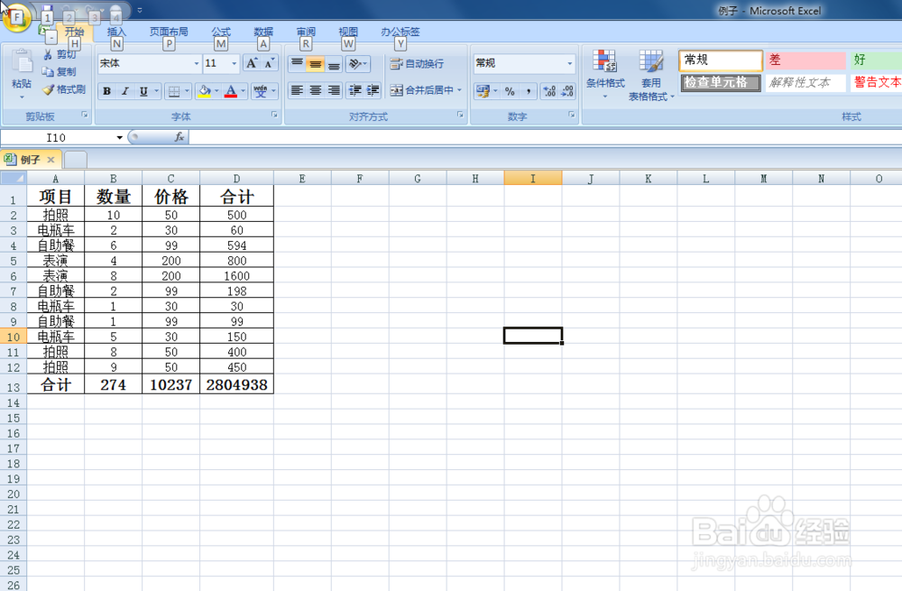
Task: Open the Alignment (对齐方式) dialog launcher
Action: coord(460,115)
